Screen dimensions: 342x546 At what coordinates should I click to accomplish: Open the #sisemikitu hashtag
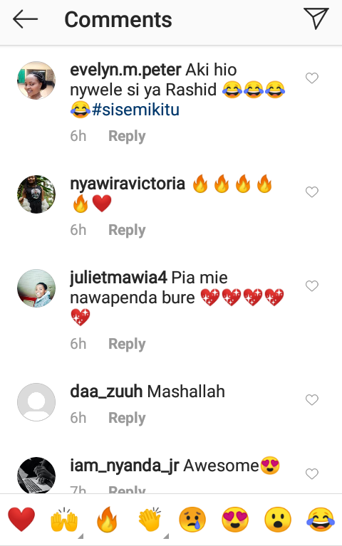tap(135, 110)
